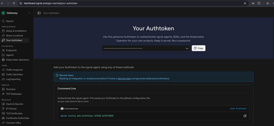The width and height of the screenshot is (274, 126).
Task: Open Traffic Inspector
Action: [14, 70]
